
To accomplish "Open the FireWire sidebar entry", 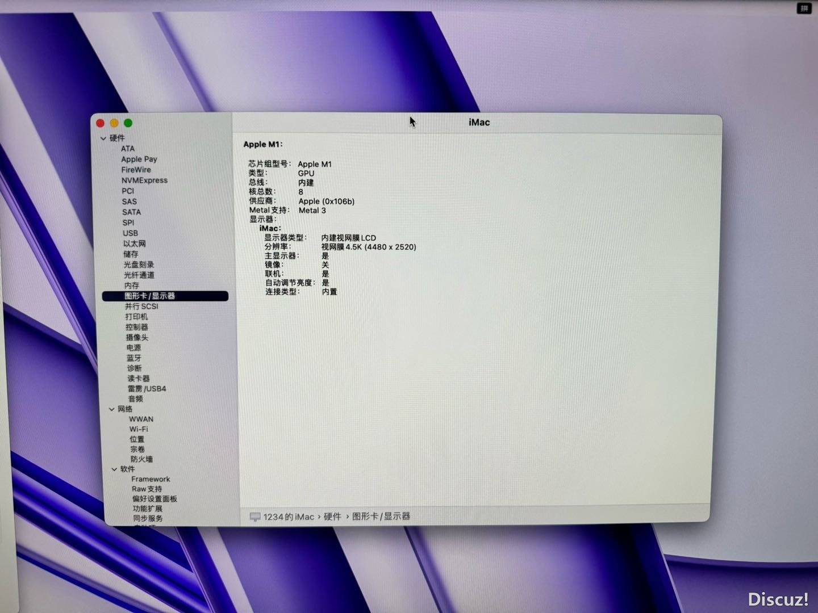I will click(136, 170).
